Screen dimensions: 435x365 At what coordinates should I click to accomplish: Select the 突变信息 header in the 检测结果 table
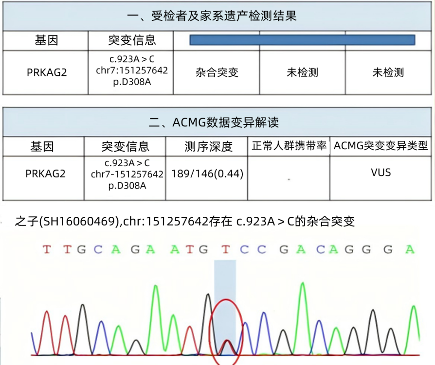pyautogui.click(x=132, y=40)
